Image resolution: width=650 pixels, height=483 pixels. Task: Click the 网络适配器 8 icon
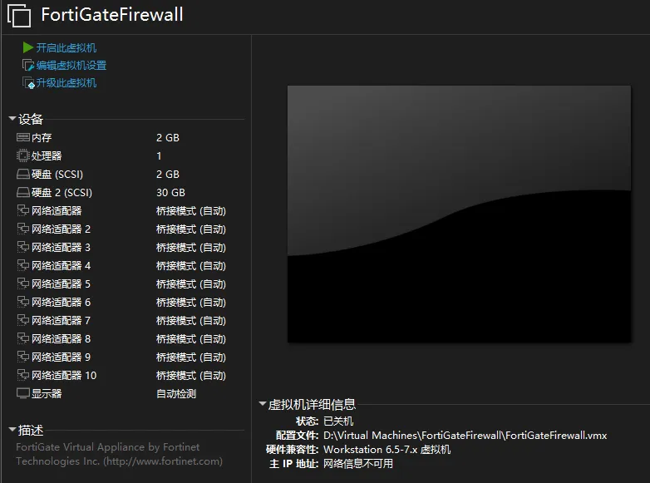[x=22, y=338]
